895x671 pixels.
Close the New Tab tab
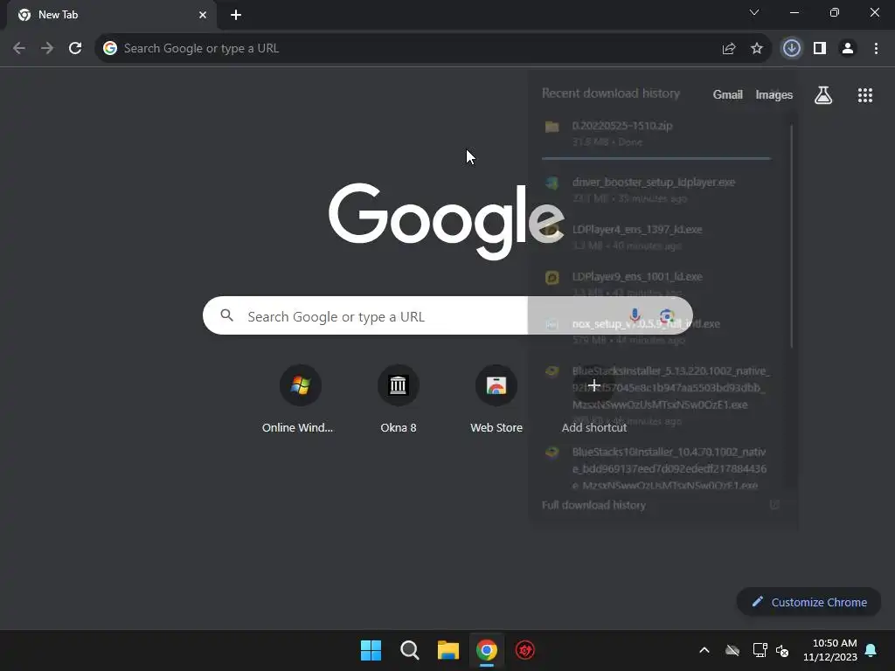(x=203, y=15)
